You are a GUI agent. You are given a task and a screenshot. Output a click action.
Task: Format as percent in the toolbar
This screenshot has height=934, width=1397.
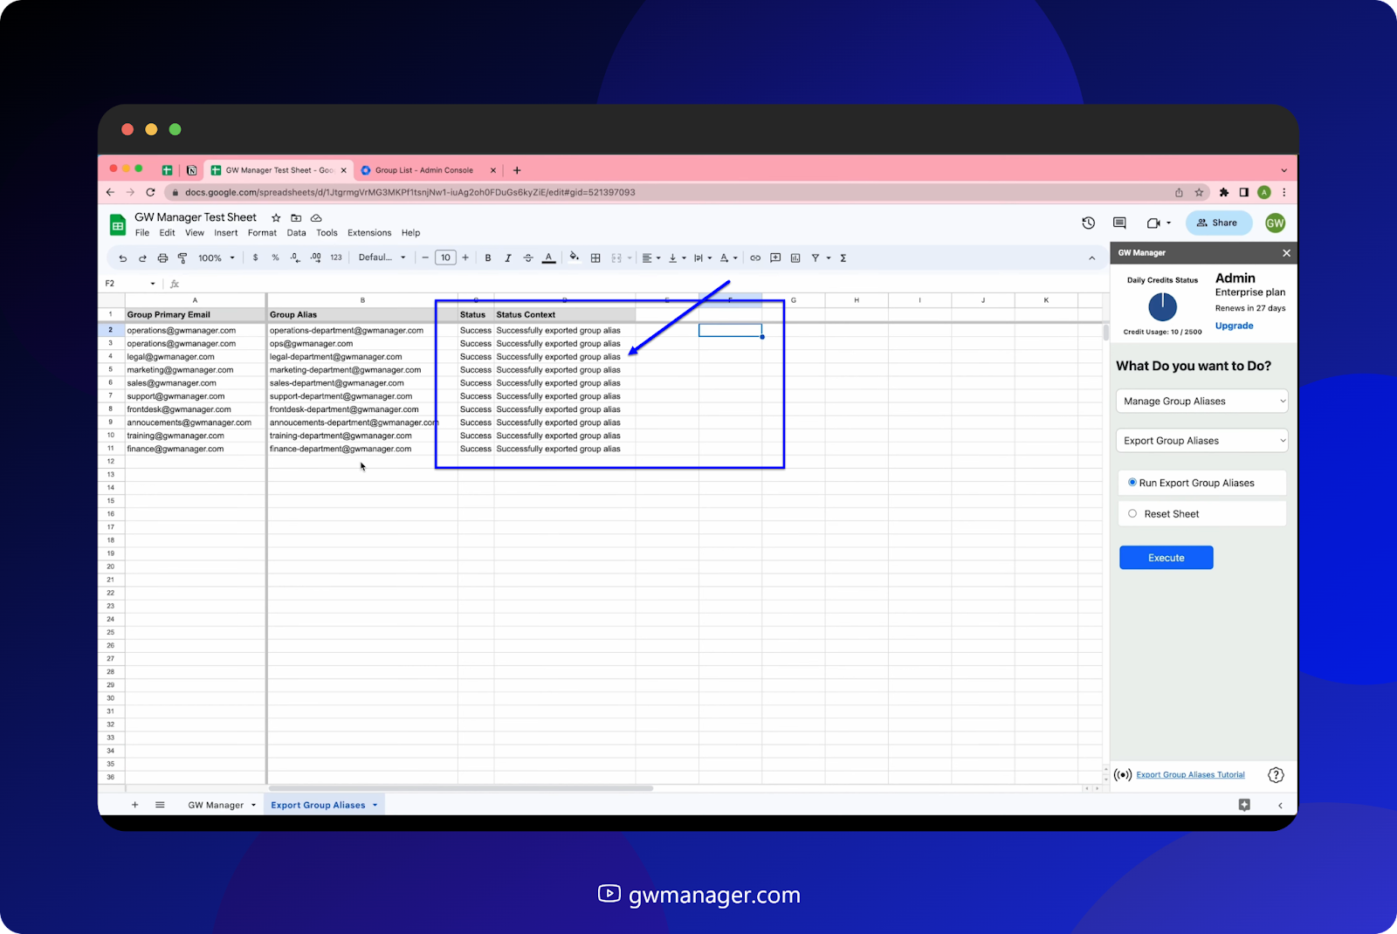click(x=275, y=258)
